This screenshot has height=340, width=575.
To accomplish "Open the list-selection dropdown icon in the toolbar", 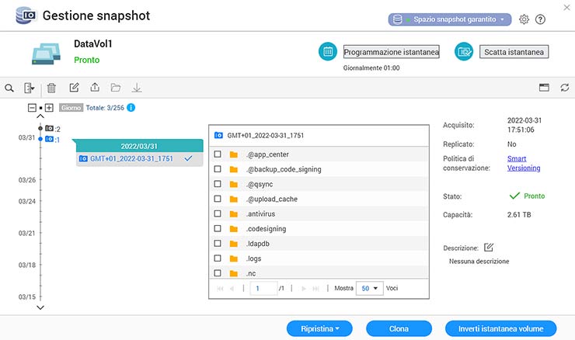I will pyautogui.click(x=30, y=88).
